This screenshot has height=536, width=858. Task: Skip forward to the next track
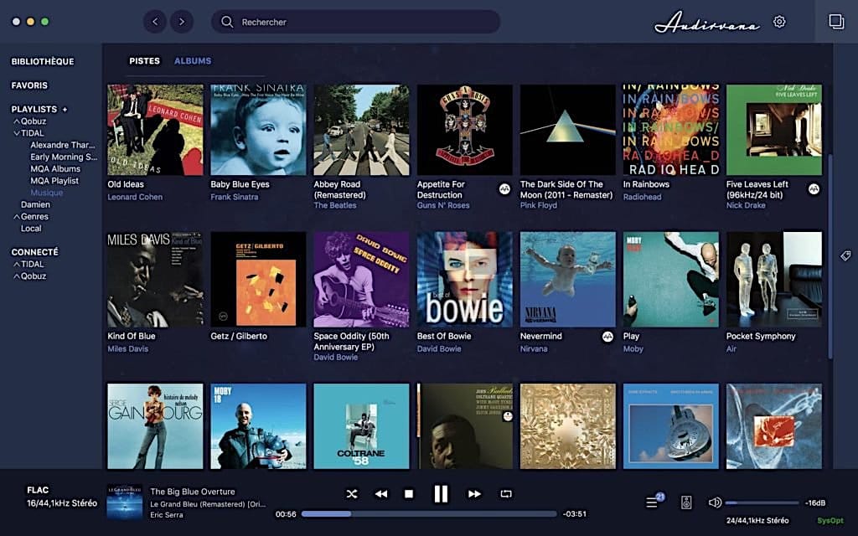(x=473, y=494)
